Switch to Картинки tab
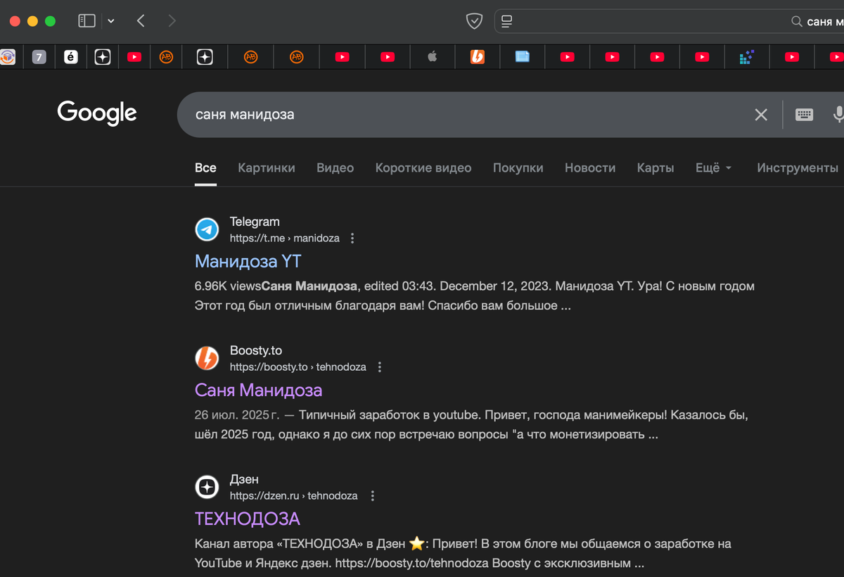Image resolution: width=844 pixels, height=577 pixels. pyautogui.click(x=267, y=167)
